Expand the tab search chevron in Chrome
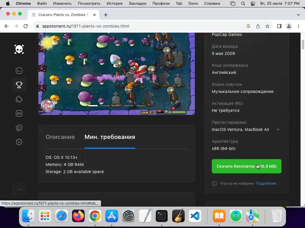This screenshot has width=305, height=228. click(298, 15)
